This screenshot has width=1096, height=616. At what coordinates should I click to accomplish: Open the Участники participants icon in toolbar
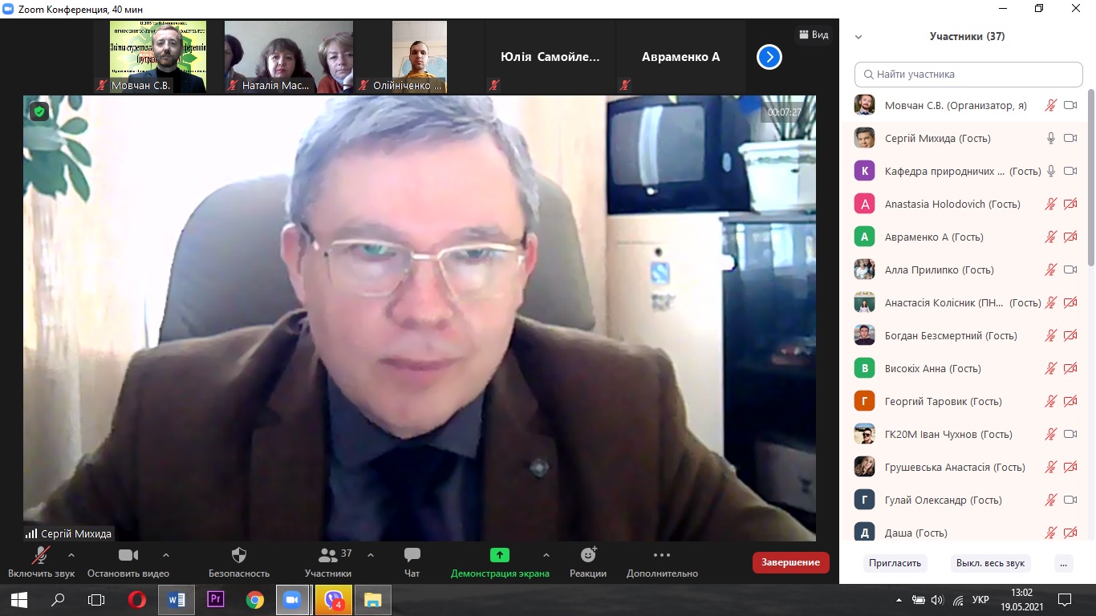click(328, 555)
